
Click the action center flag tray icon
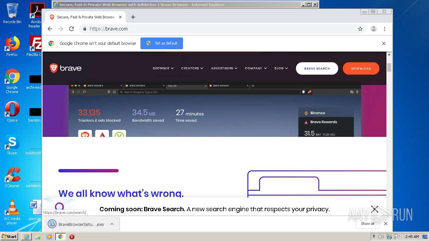click(x=397, y=237)
